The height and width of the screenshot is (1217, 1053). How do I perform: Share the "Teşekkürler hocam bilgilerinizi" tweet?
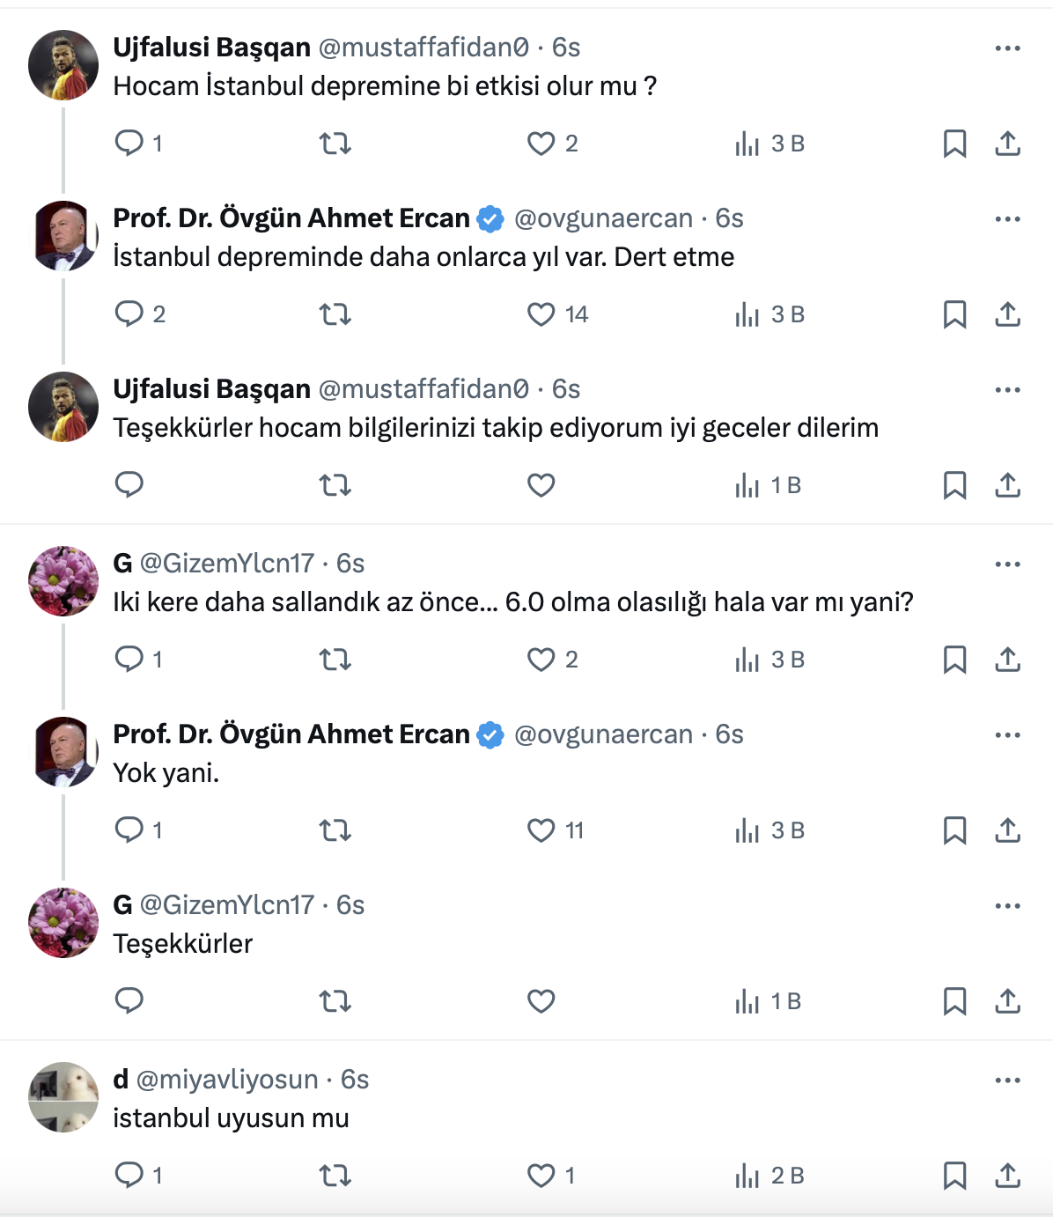(x=1007, y=485)
